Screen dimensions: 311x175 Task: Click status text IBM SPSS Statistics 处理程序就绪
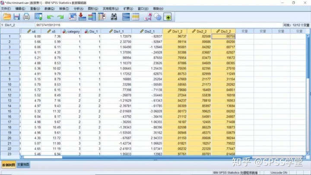[x=235, y=172]
